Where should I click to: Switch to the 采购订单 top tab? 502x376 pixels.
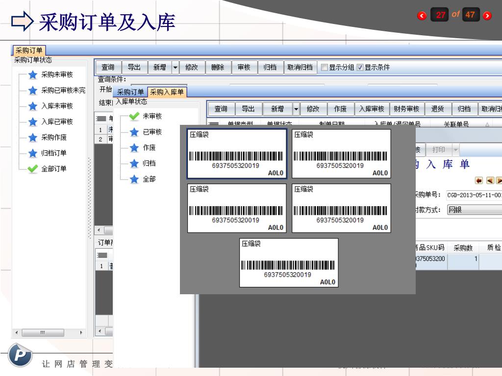point(29,50)
